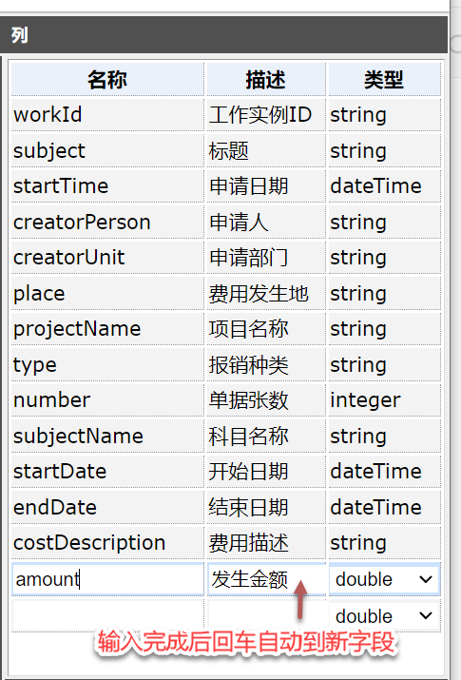Click the 类型 column header

[384, 79]
